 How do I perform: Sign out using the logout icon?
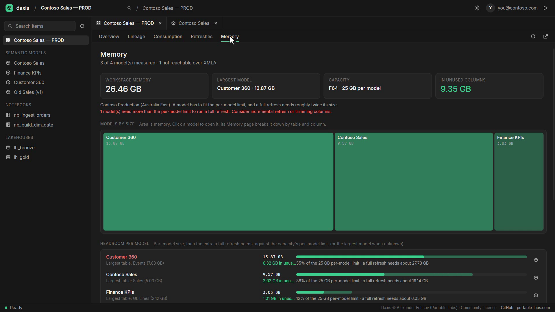(x=545, y=8)
